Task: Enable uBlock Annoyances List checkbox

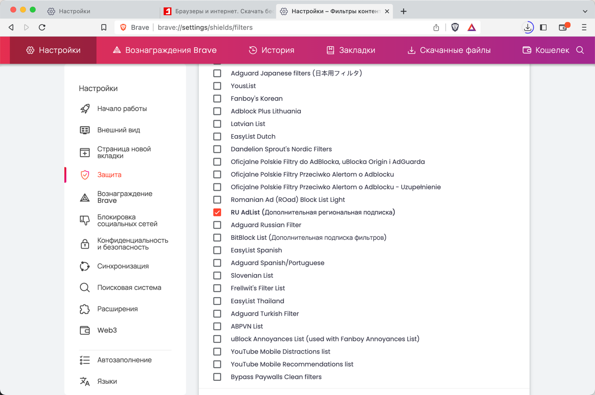Action: [217, 339]
